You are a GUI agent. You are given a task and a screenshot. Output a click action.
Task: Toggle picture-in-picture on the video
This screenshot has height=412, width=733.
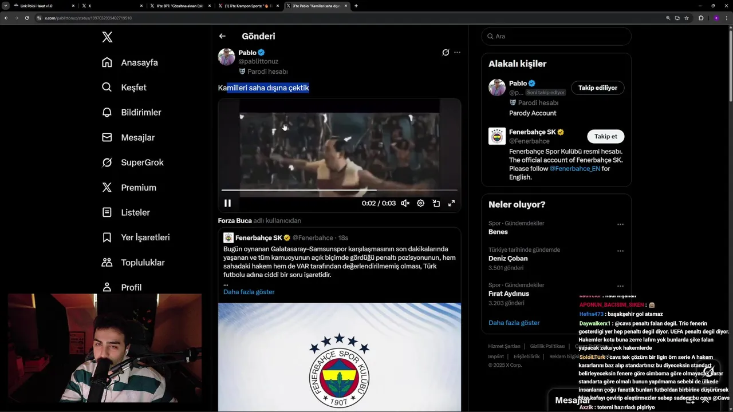(x=436, y=203)
